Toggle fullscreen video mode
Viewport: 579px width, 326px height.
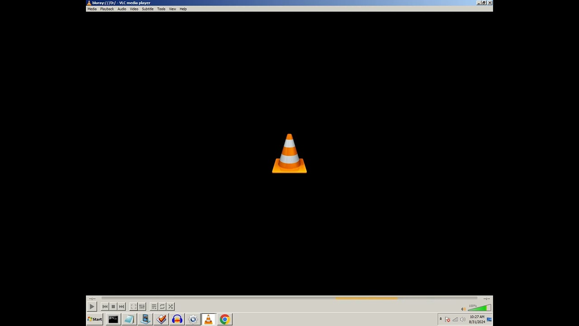(x=133, y=307)
